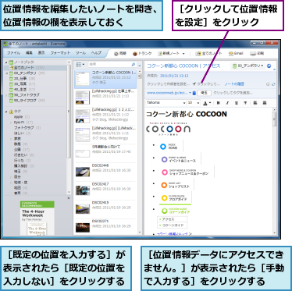Open トランク from the toolbar
292x291 pixels.
point(142,54)
